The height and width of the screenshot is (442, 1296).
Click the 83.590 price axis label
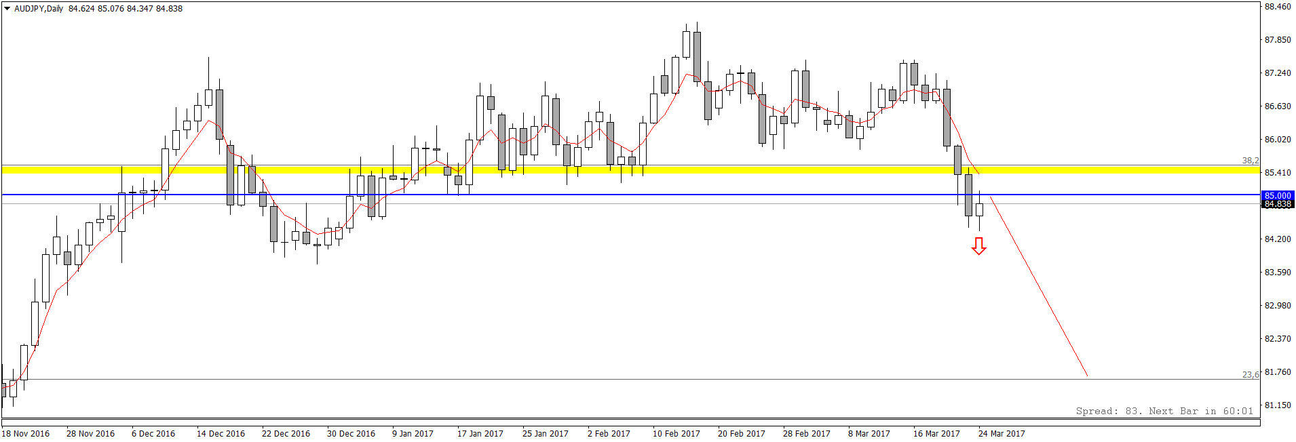1278,273
